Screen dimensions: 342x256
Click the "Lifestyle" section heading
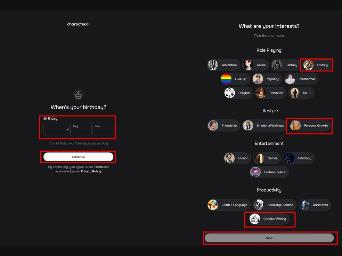[x=269, y=111]
